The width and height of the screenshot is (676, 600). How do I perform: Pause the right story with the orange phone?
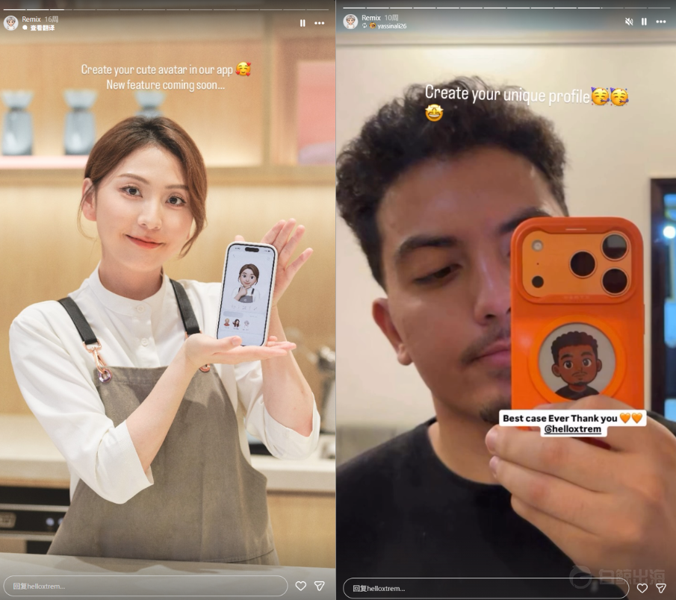[x=644, y=22]
